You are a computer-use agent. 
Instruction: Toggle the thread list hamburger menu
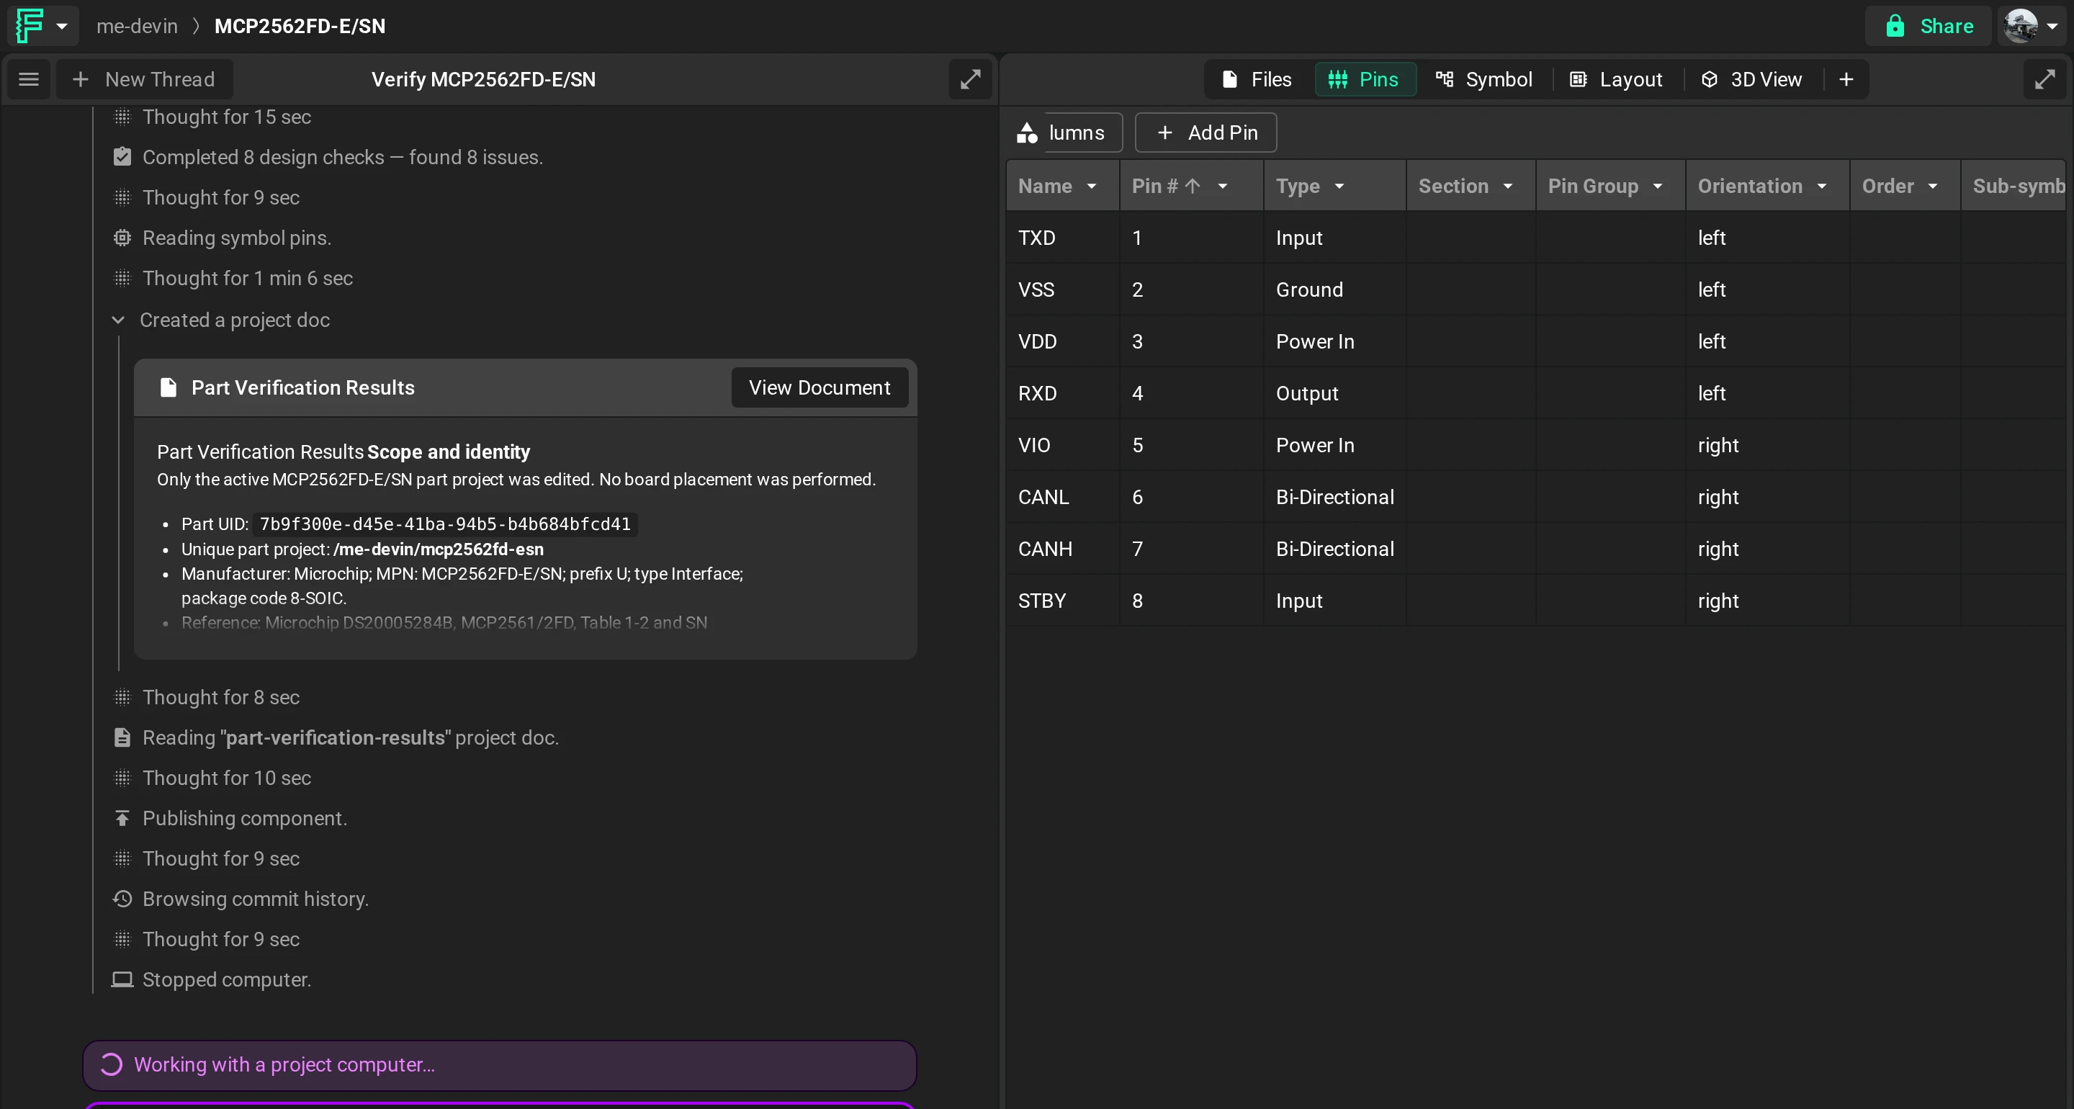(29, 79)
